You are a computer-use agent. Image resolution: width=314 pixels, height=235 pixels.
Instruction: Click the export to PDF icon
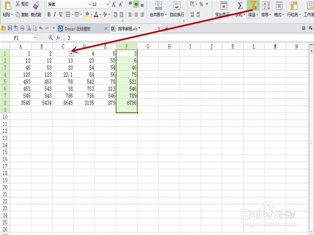16,28
